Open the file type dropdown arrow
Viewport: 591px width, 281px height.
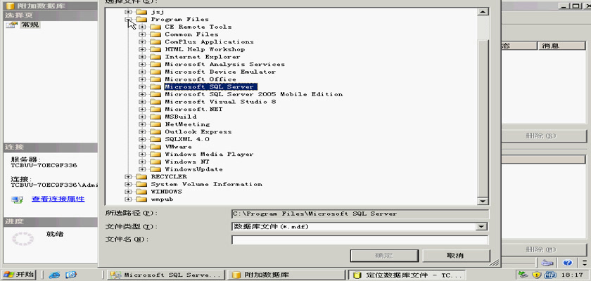(482, 227)
